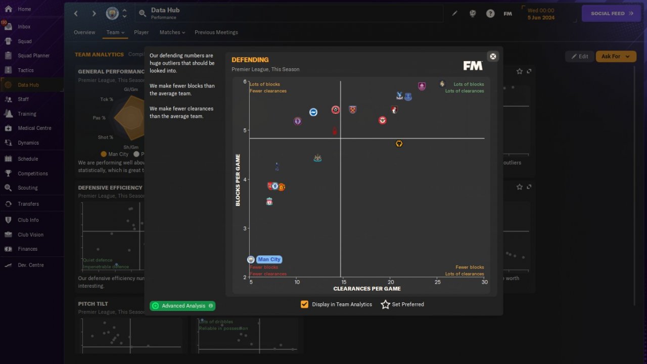The image size is (647, 364).
Task: Click the Brentford badge on the chart
Action: 383,120
